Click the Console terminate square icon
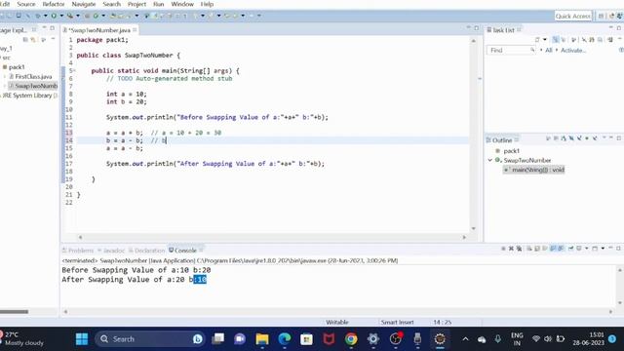This screenshot has width=624, height=351. pyautogui.click(x=503, y=249)
